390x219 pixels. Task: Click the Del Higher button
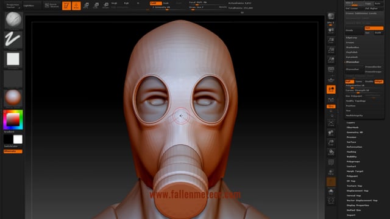tap(374, 9)
